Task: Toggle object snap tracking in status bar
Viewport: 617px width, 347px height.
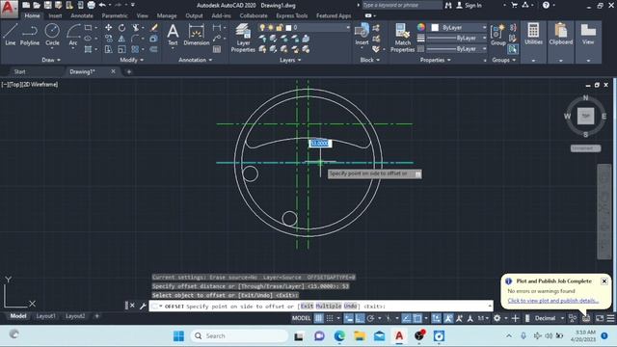Action: point(407,318)
